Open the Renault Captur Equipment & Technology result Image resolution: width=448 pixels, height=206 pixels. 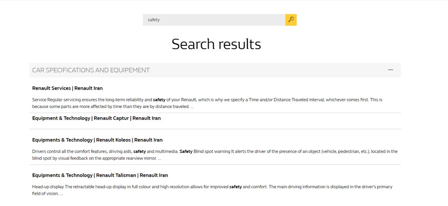96,118
